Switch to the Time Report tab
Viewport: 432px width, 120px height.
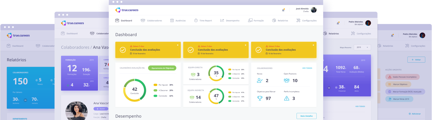(203, 21)
